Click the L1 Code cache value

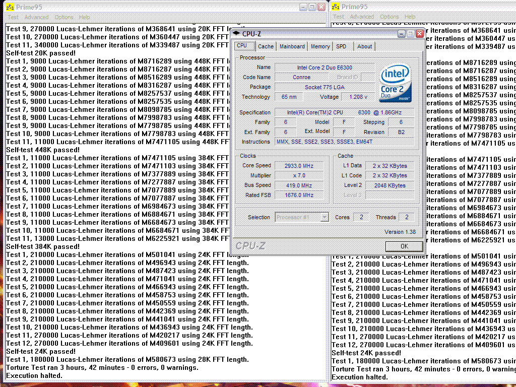(390, 176)
